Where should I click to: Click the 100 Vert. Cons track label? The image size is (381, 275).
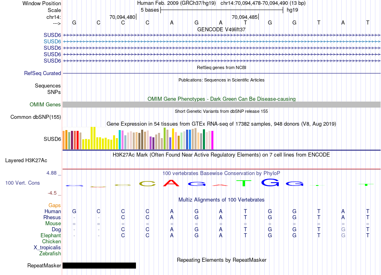(22, 183)
